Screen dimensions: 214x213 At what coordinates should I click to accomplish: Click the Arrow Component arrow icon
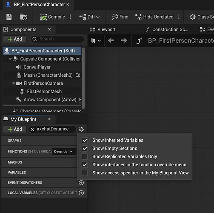tap(19, 99)
